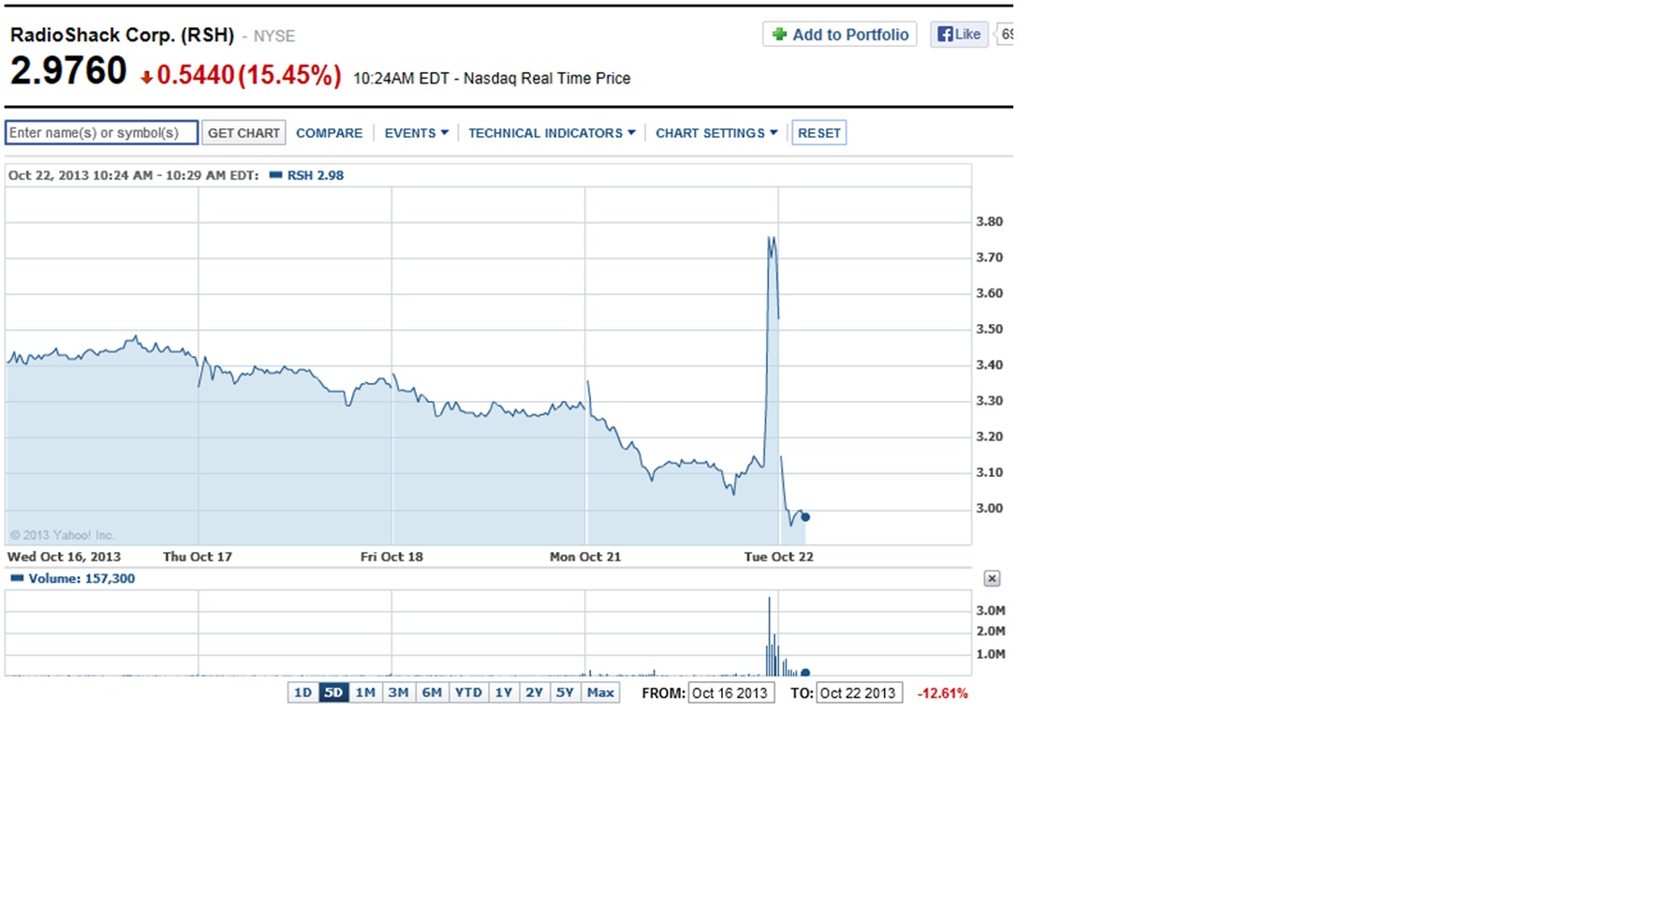1667x922 pixels.
Task: Click the 2.9760 stock price
Action: [x=68, y=71]
